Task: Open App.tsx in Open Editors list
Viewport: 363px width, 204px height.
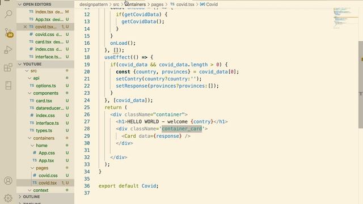Action: coord(45,19)
